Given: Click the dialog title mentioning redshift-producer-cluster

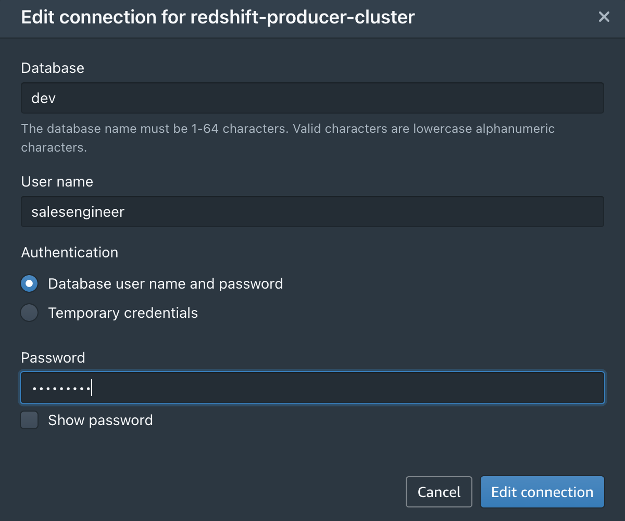Looking at the screenshot, I should tap(218, 17).
